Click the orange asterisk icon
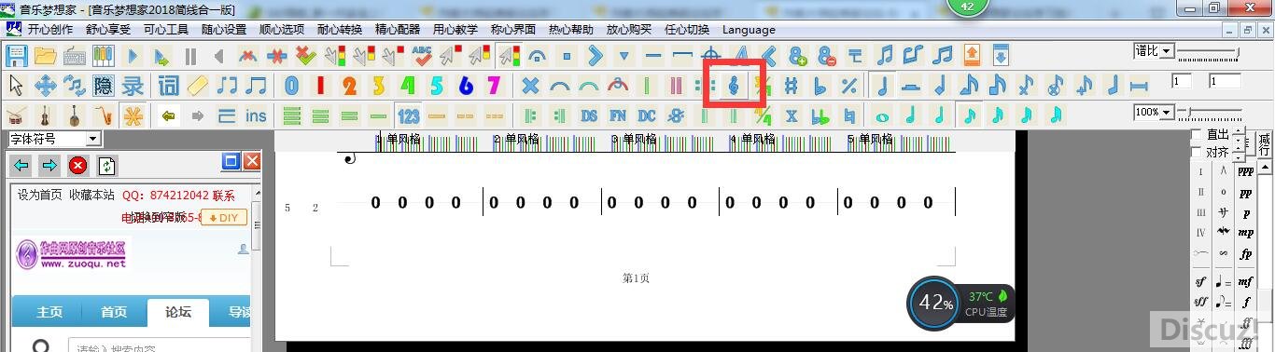This screenshot has width=1275, height=352. coord(133,116)
